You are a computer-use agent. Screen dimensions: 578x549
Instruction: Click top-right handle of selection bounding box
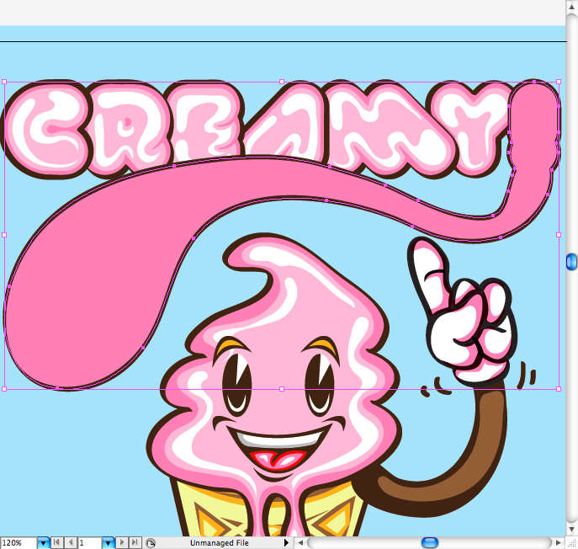click(559, 83)
